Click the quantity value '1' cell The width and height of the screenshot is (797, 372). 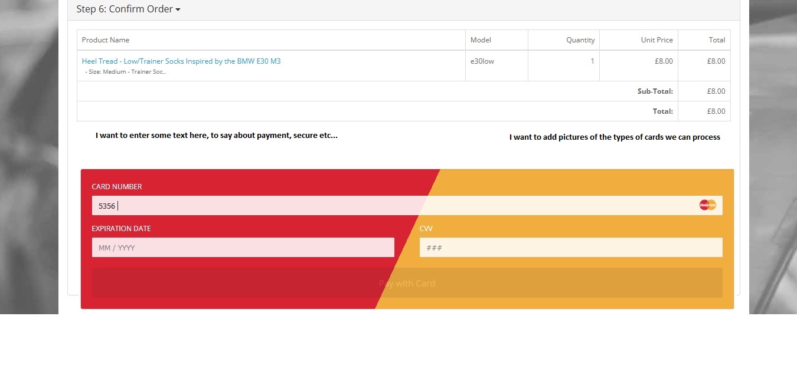pos(592,61)
